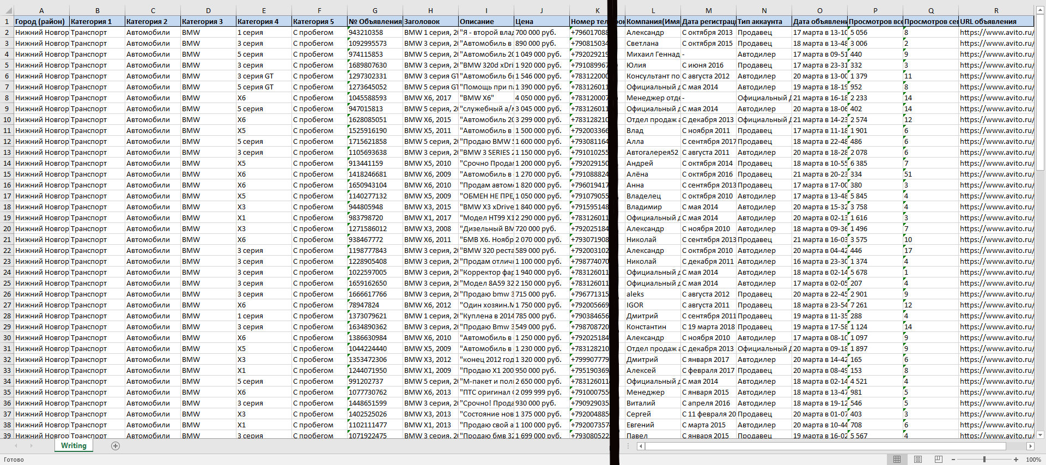Screen dimensions: 1046x465
Task: Click the 'Тип аккаунта' header cell
Action: pos(764,21)
